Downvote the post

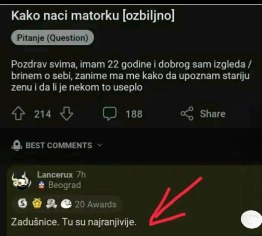click(66, 114)
